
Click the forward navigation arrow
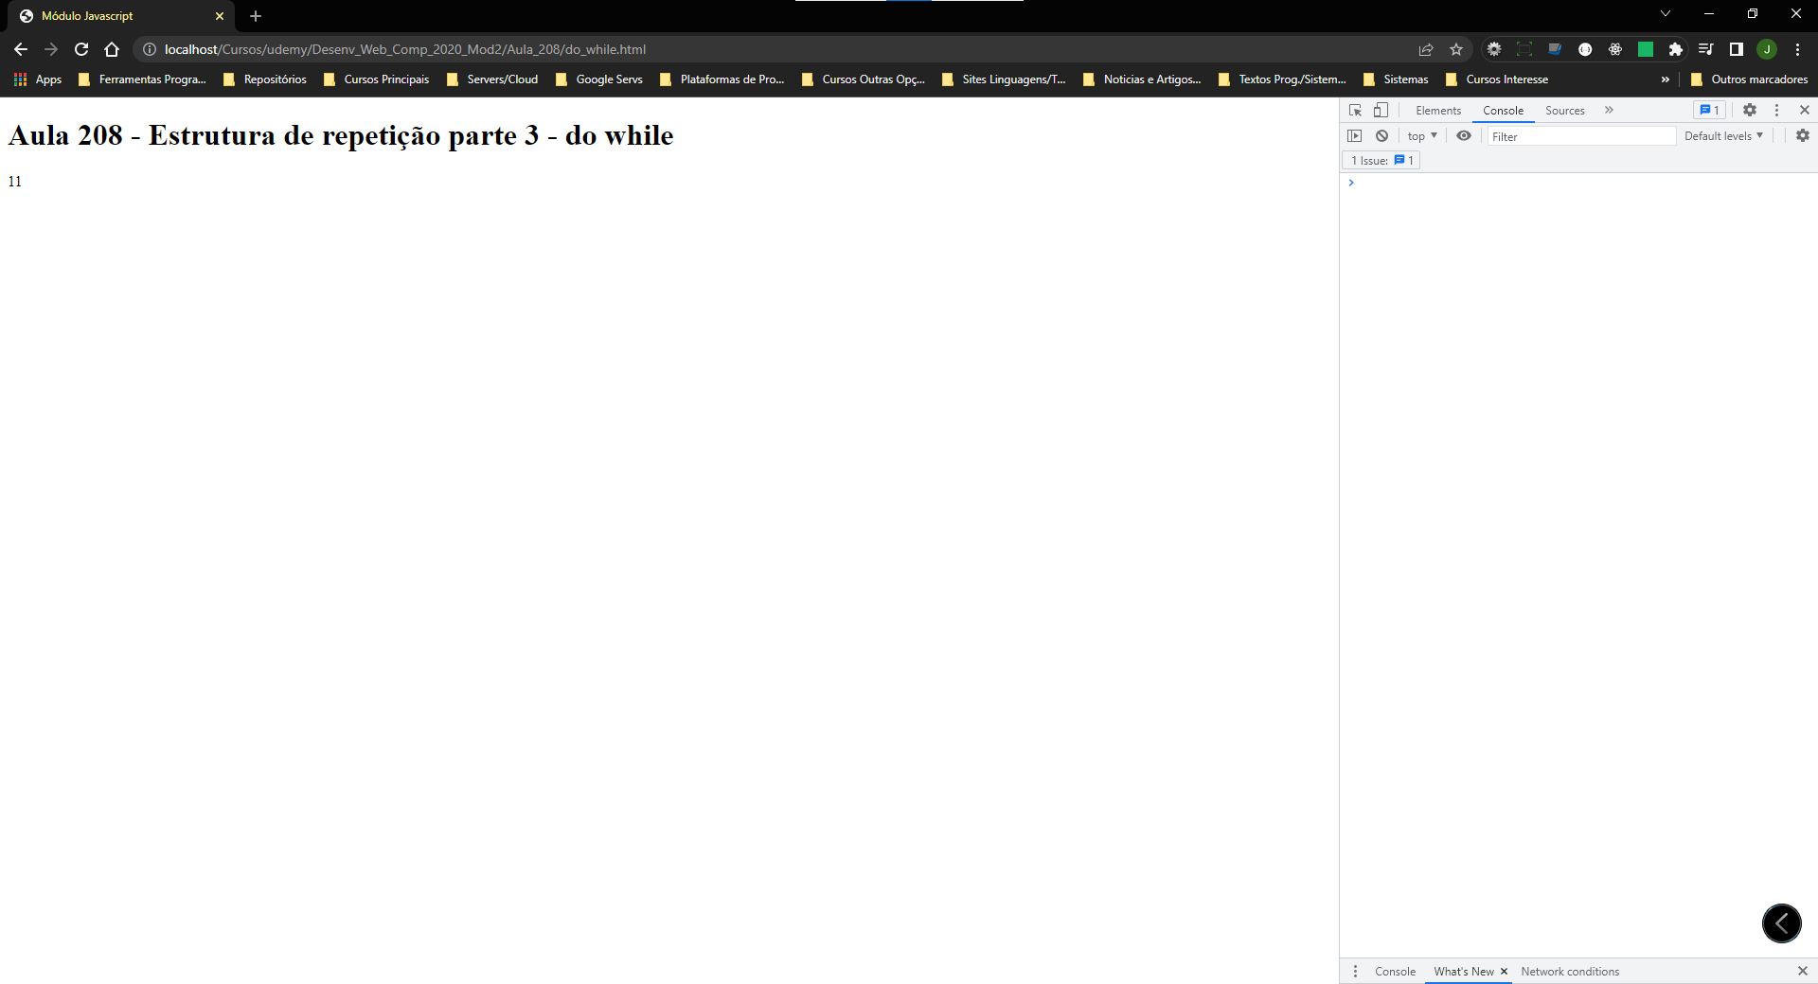[x=51, y=49]
